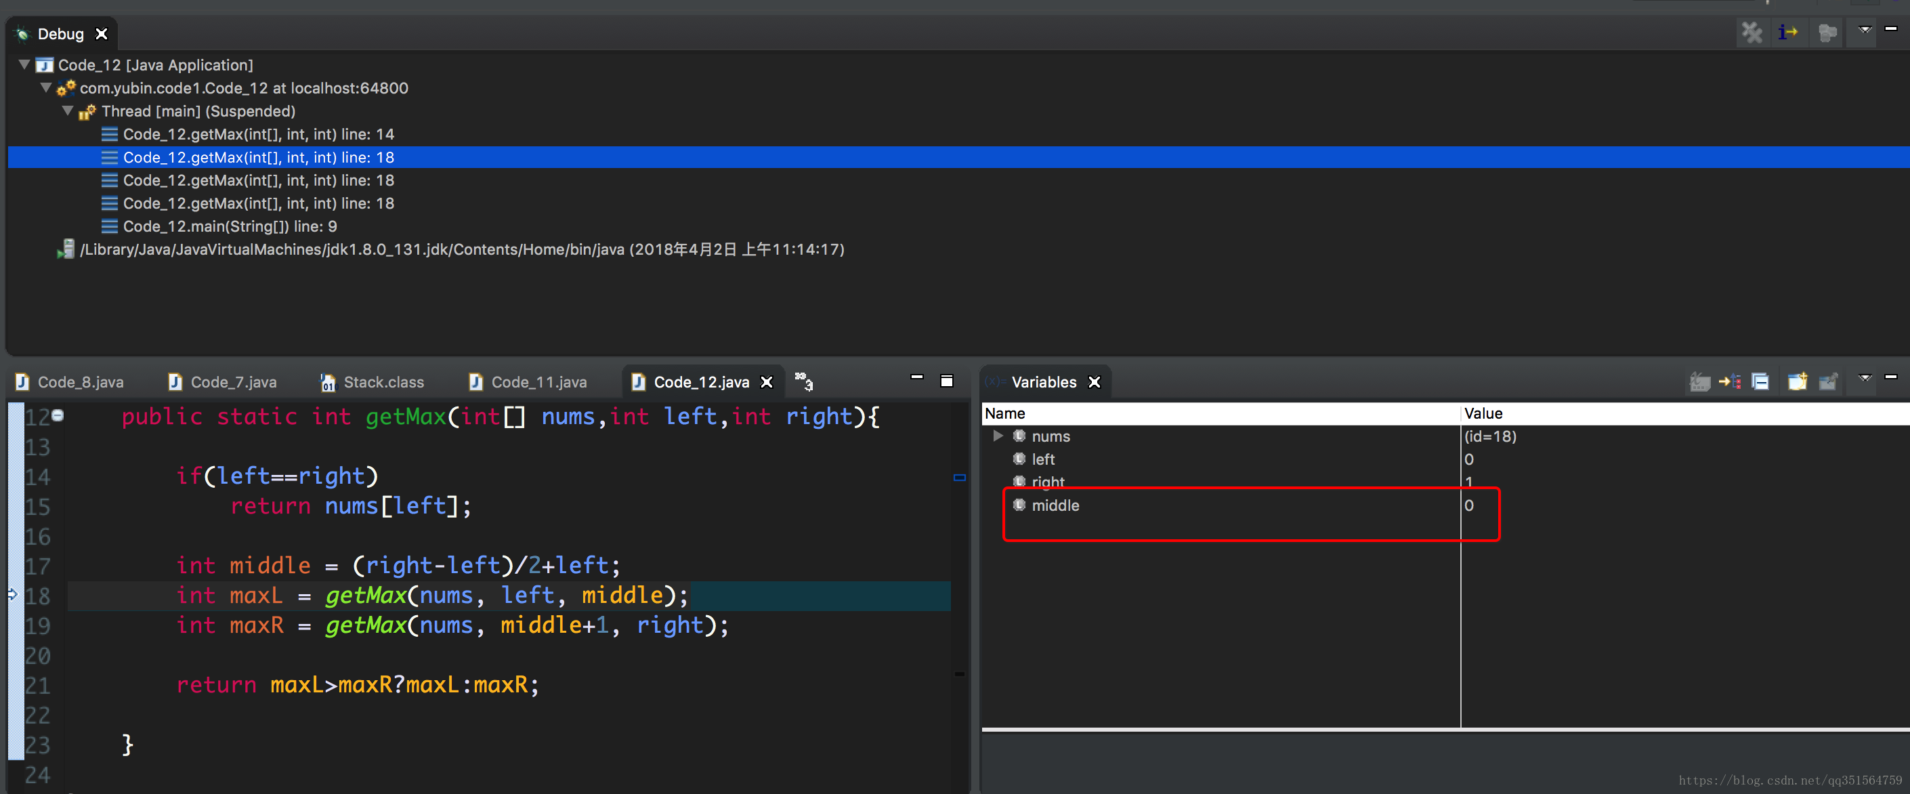Toggle Show Logical Structure icon
The width and height of the screenshot is (1910, 794).
click(1730, 382)
